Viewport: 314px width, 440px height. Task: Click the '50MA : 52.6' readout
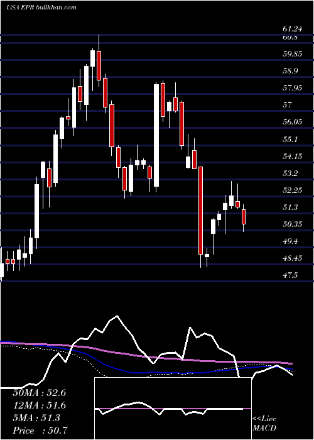pyautogui.click(x=39, y=393)
